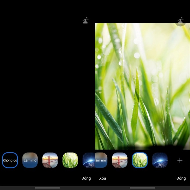Choose the fully visible "Làm mờ" blur option
The height and width of the screenshot is (190, 190).
(x=30, y=160)
